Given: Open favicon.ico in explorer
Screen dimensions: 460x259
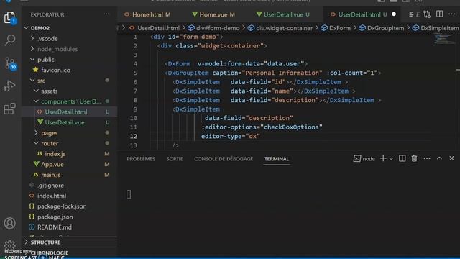Looking at the screenshot, I should tap(70, 70).
